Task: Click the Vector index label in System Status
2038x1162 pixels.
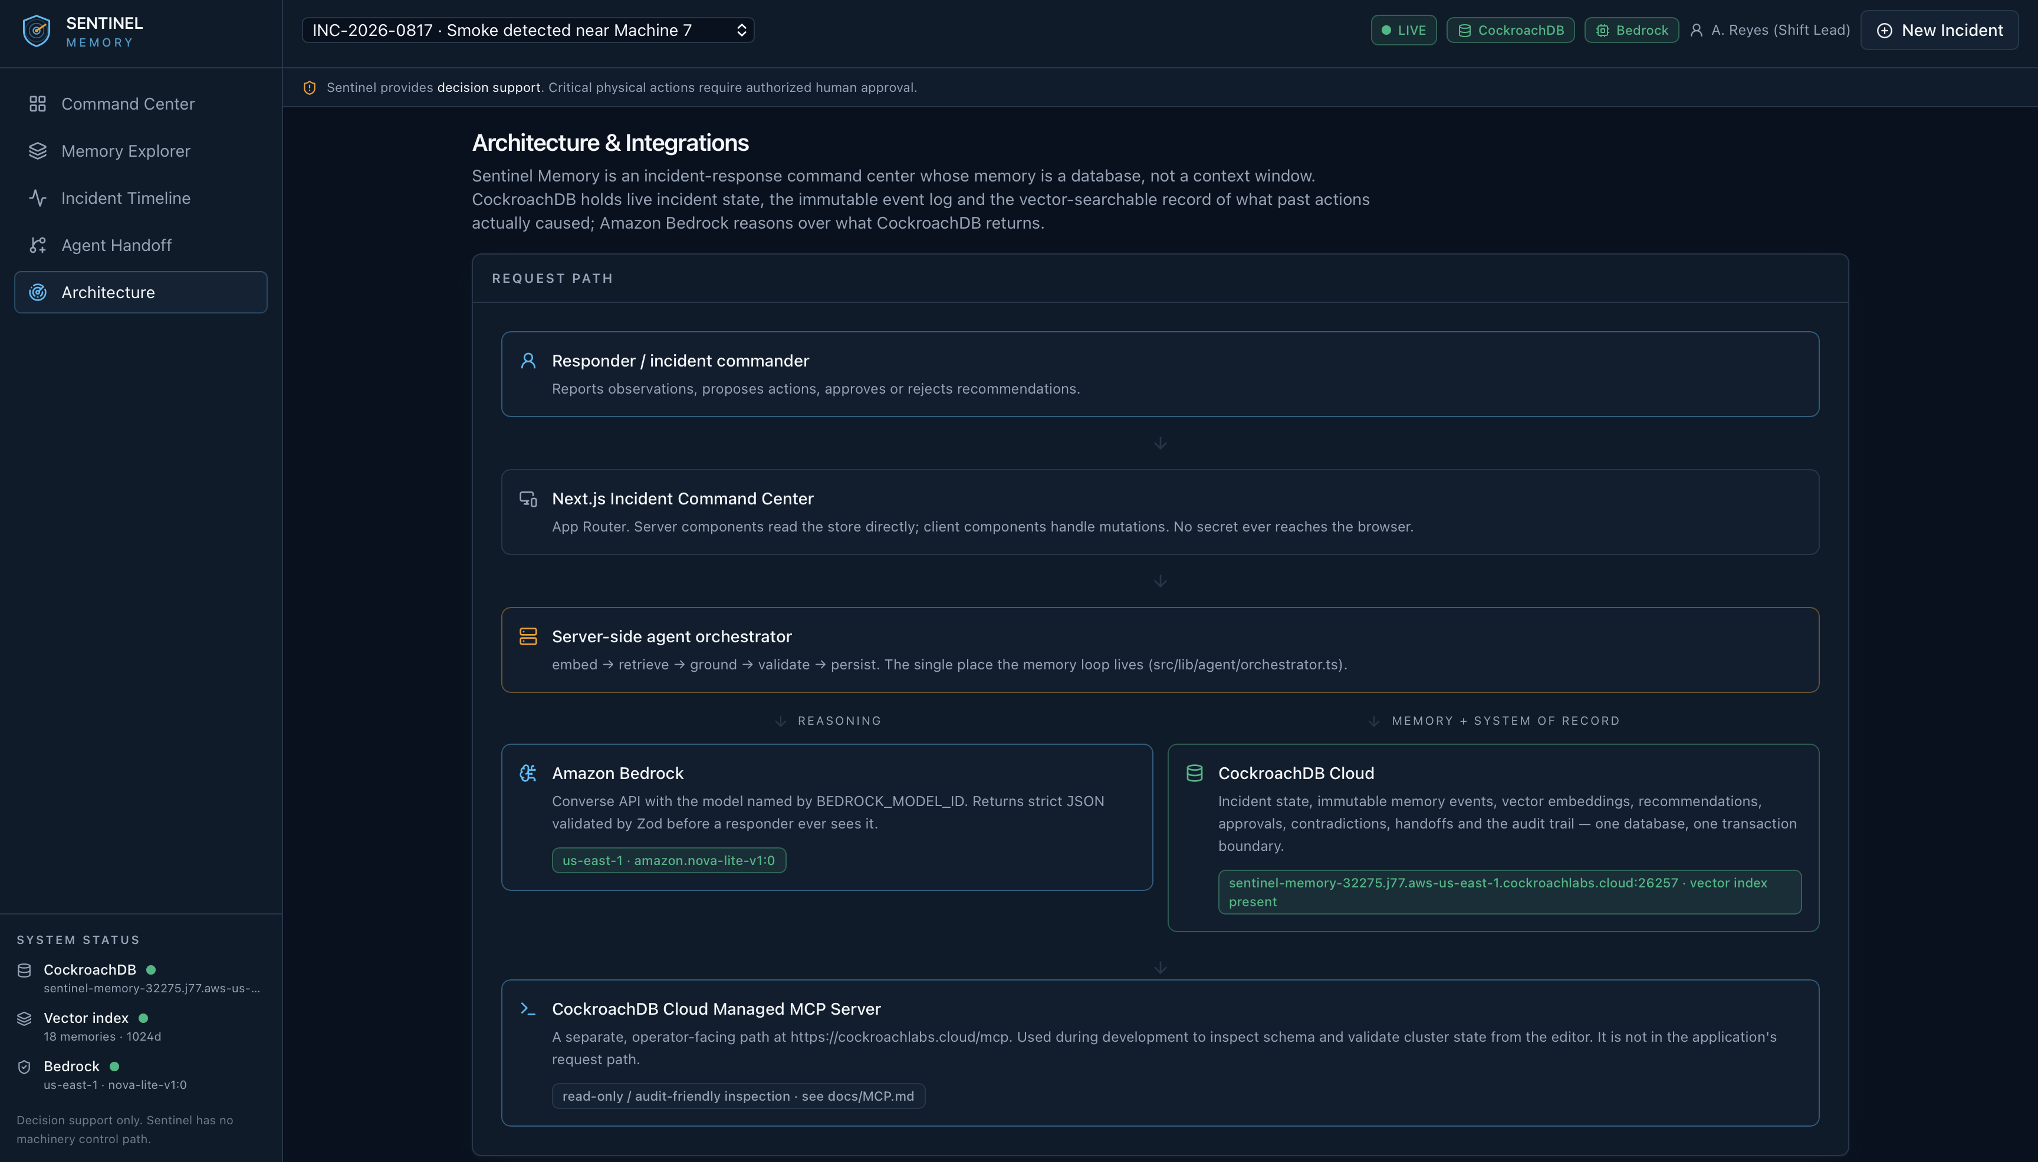Action: (x=86, y=1018)
